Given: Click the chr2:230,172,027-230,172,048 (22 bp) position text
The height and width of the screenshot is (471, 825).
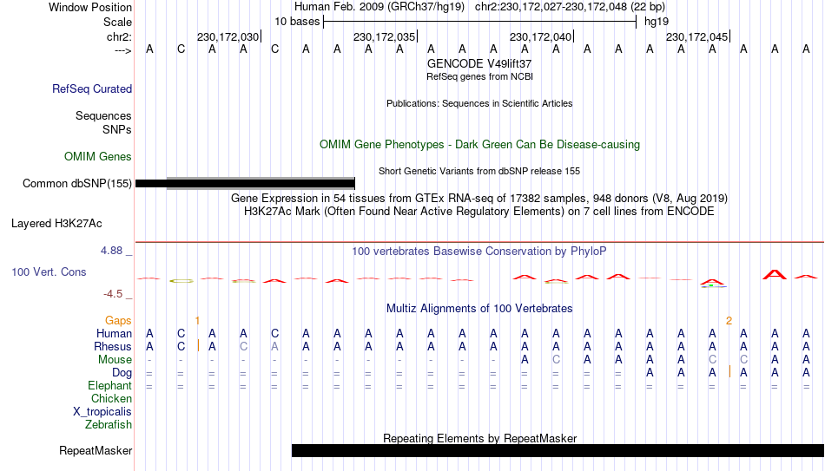Looking at the screenshot, I should pyautogui.click(x=570, y=7).
